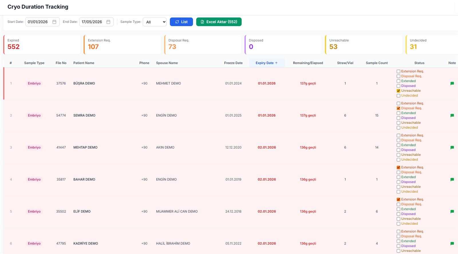Open note icon for SEMRA DEMO row
Image resolution: width=458 pixels, height=254 pixels.
452,116
